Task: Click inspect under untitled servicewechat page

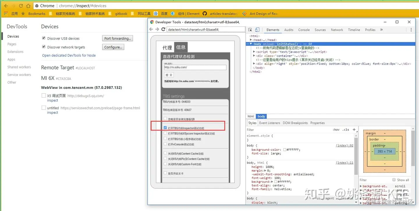Action: coord(53,112)
